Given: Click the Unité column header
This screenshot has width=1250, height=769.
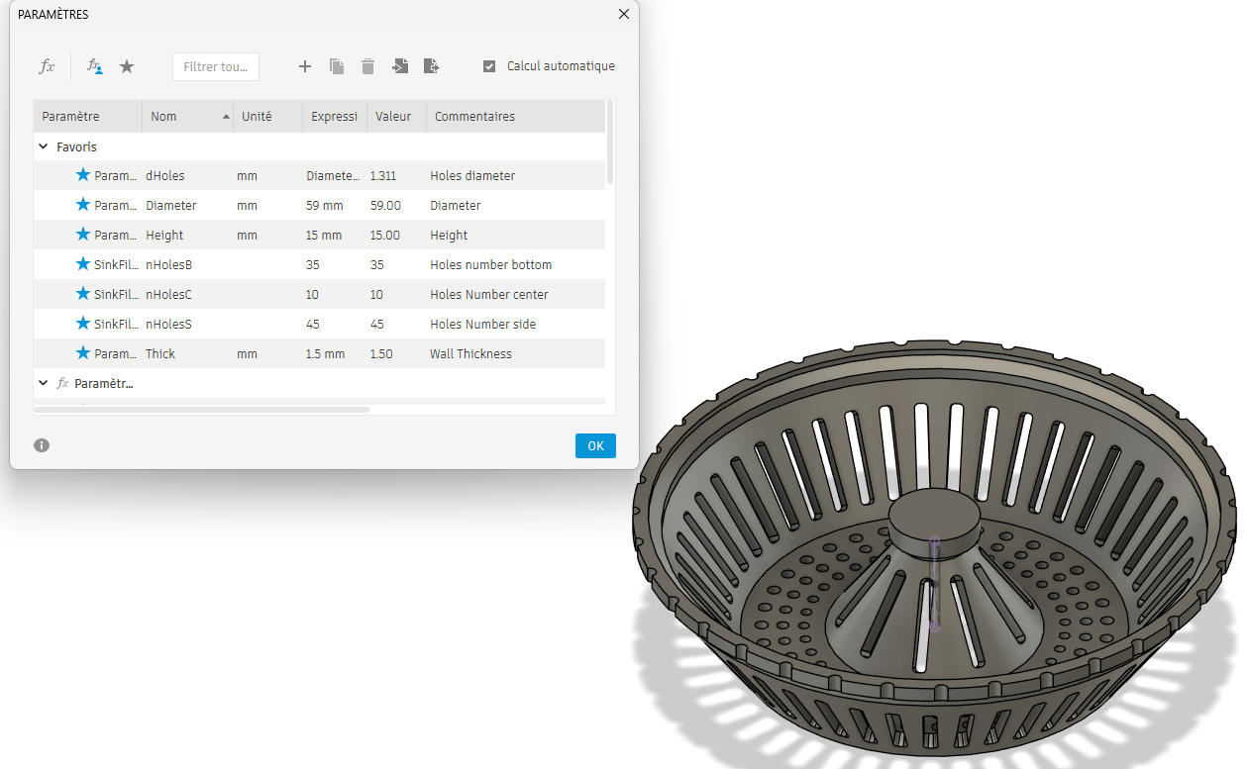Looking at the screenshot, I should coord(267,116).
